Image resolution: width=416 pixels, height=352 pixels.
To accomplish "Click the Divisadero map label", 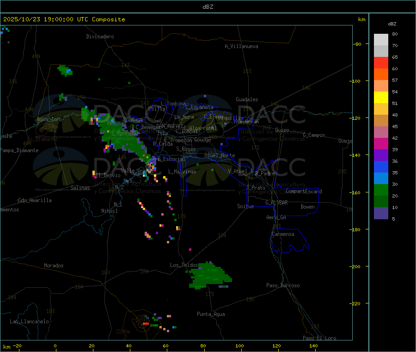I will (100, 37).
